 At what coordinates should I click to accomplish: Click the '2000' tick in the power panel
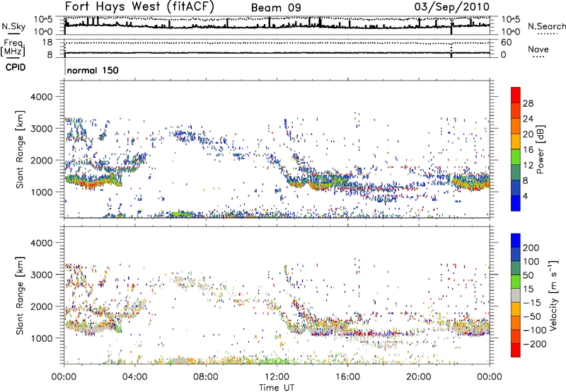(x=42, y=160)
